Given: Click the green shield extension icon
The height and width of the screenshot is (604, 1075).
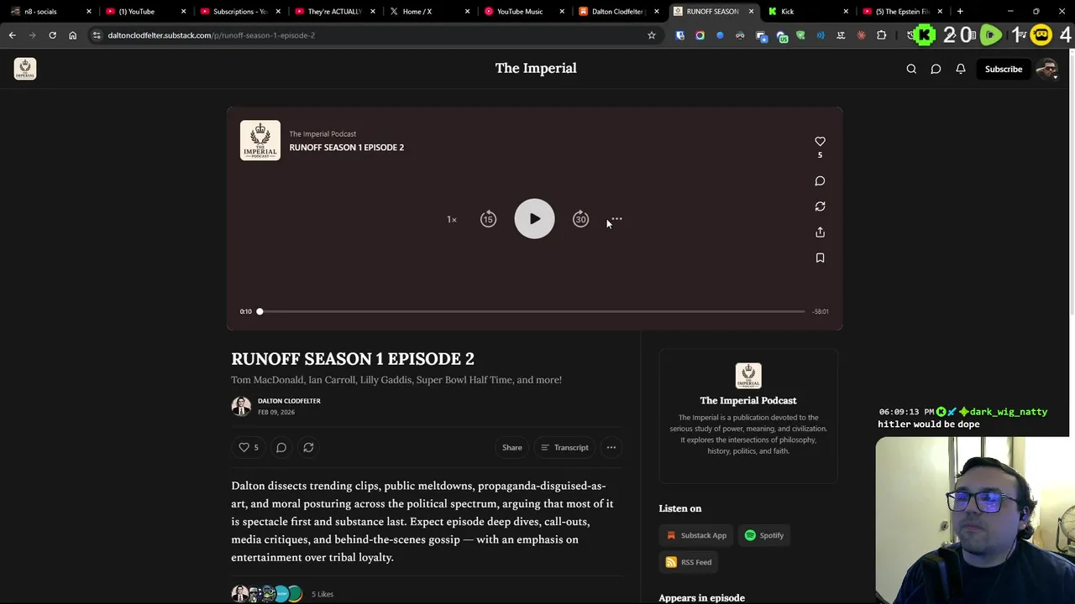Looking at the screenshot, I should pos(800,35).
